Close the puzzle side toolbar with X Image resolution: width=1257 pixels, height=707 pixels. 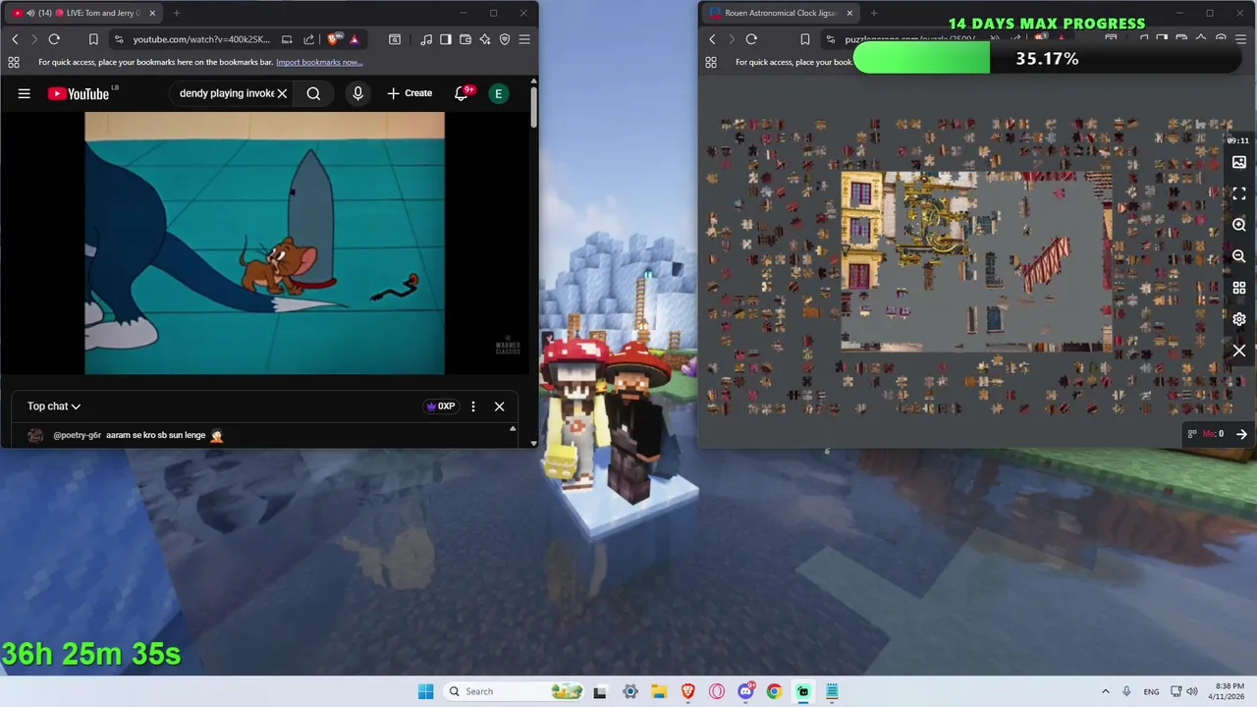click(x=1239, y=351)
